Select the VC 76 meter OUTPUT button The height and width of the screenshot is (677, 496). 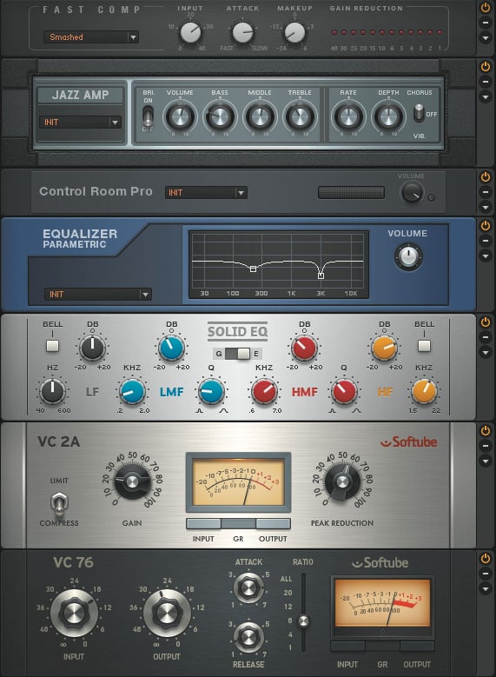coord(417,647)
